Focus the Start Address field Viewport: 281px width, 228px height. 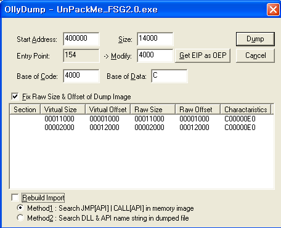point(81,39)
